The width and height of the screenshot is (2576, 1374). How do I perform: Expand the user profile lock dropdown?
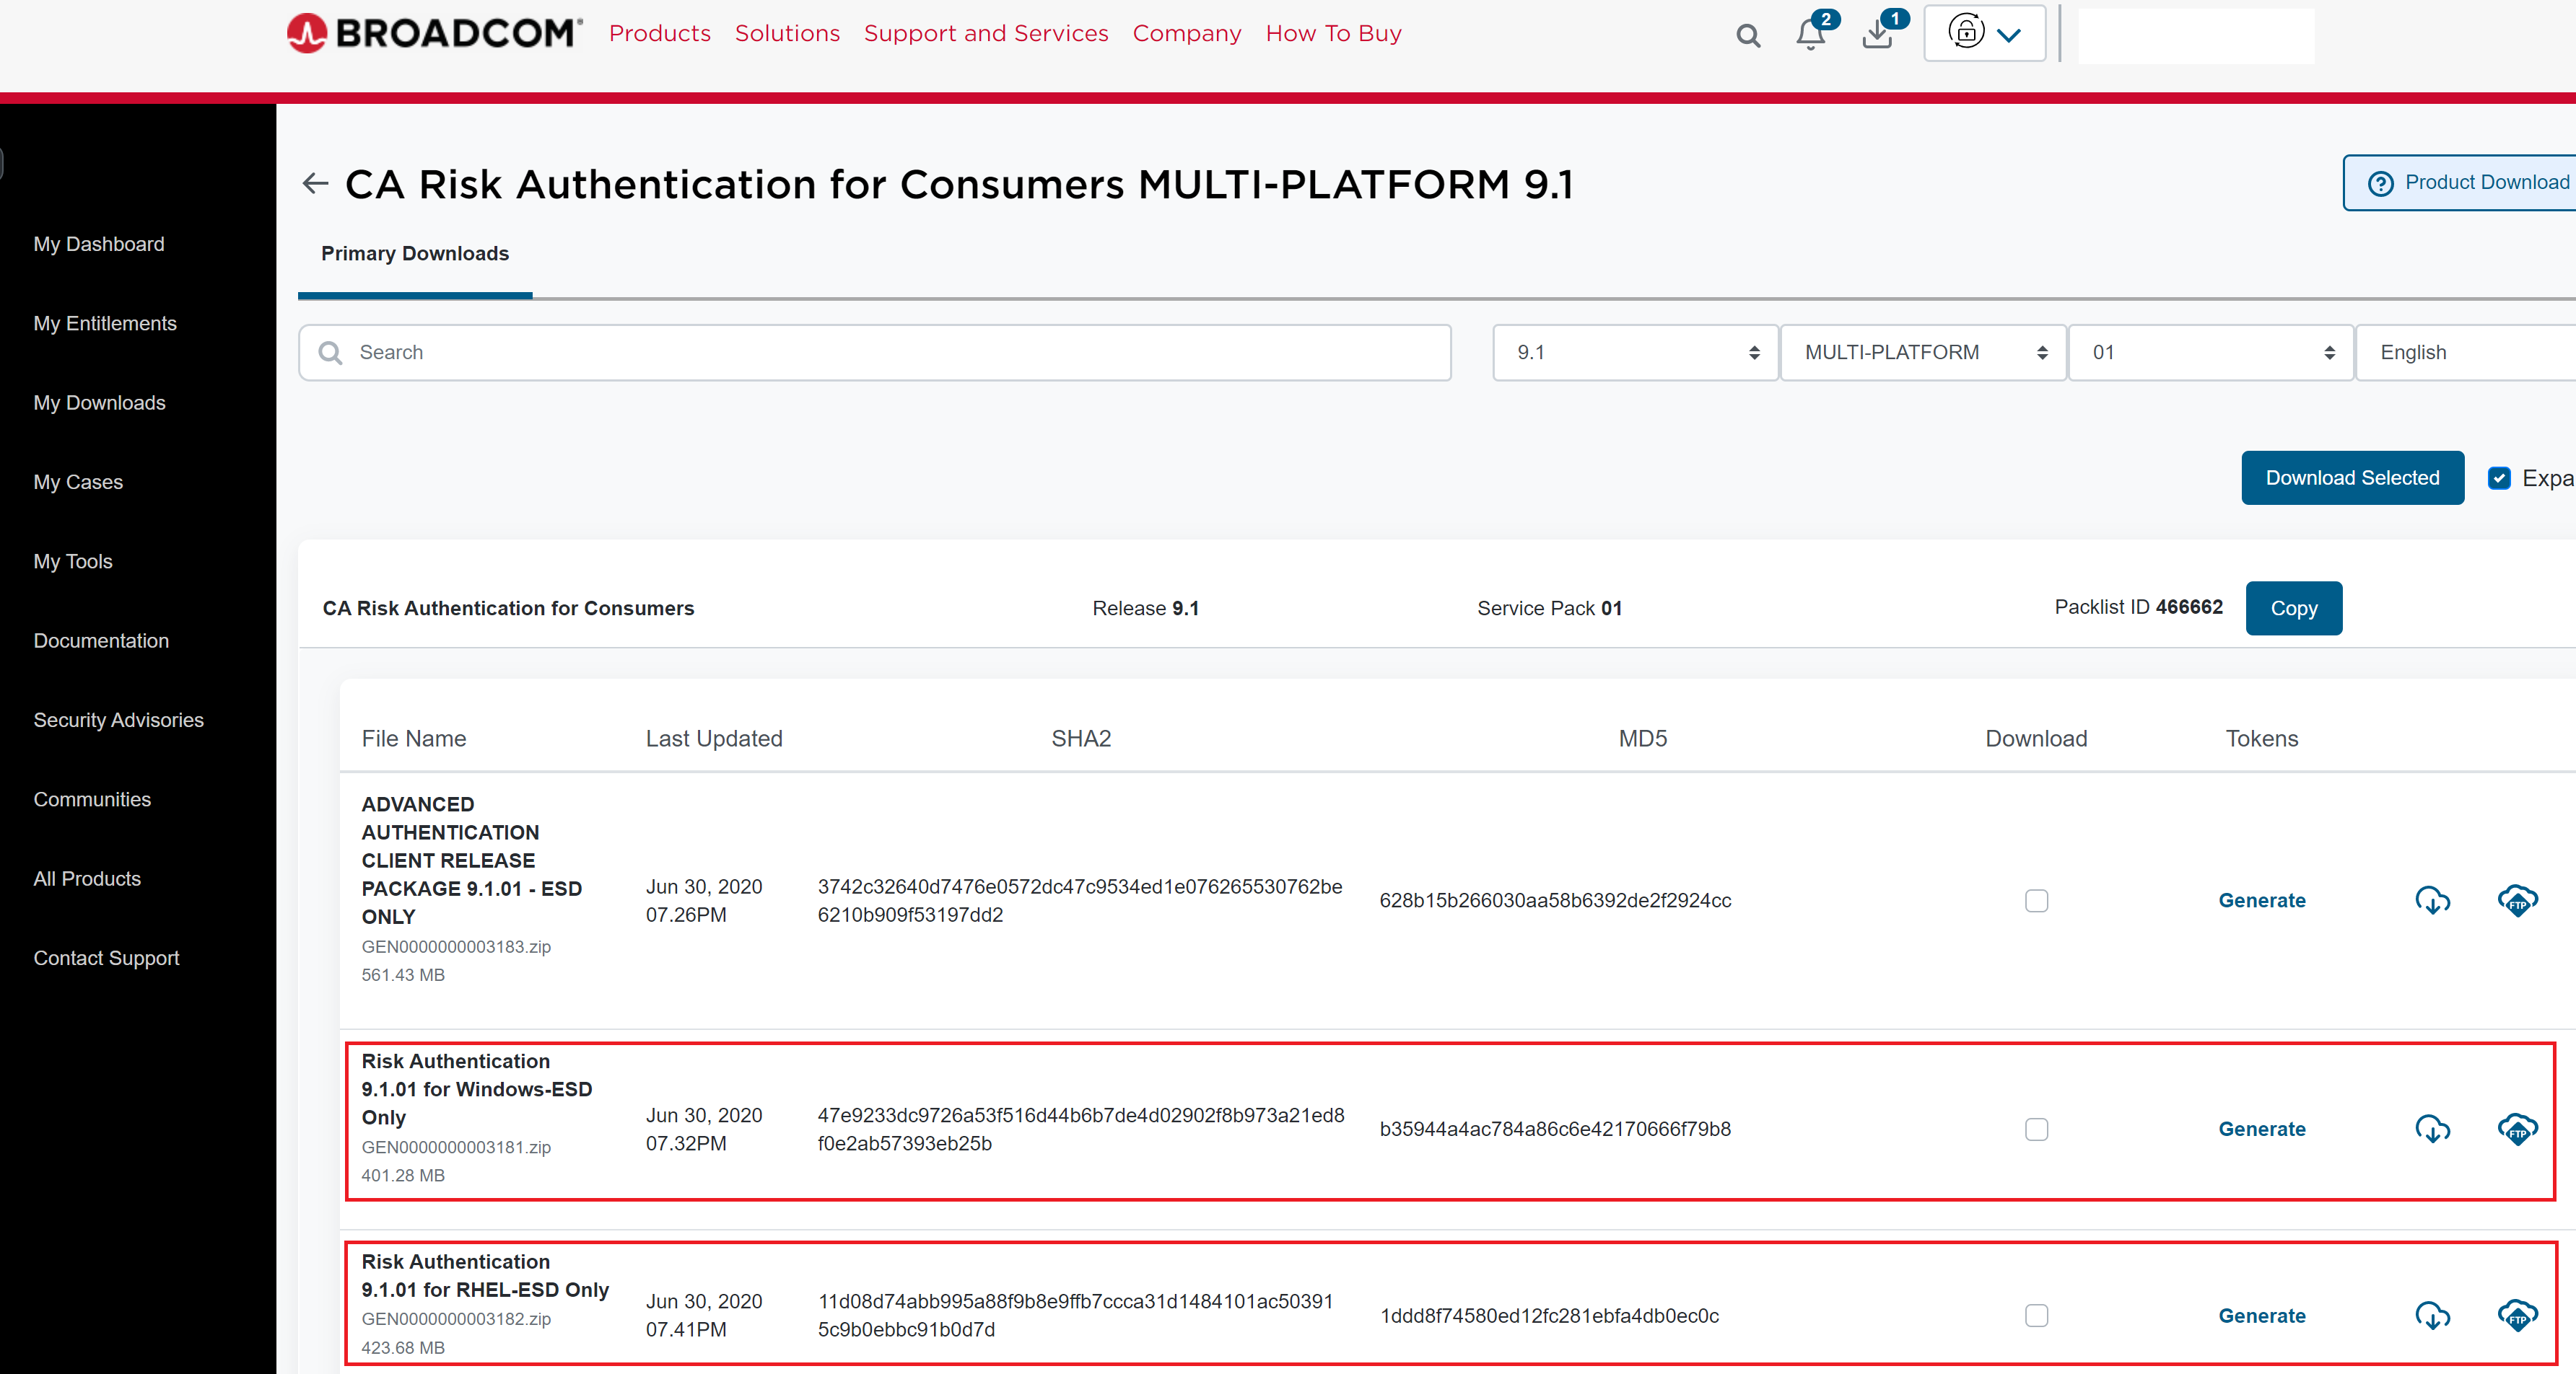[x=1984, y=34]
